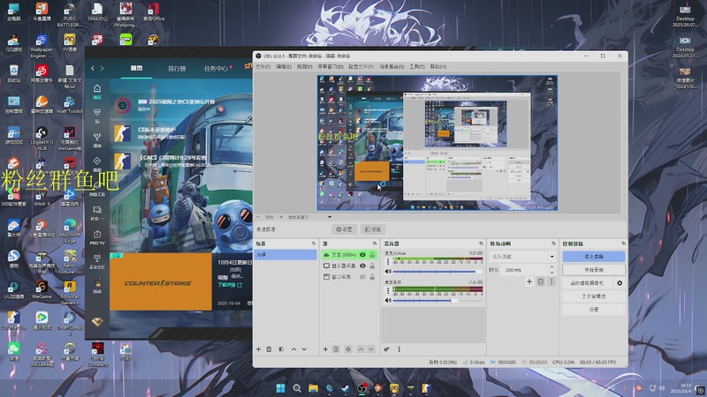Open PRO TV in game client sidebar
This screenshot has width=707, height=397.
97,236
